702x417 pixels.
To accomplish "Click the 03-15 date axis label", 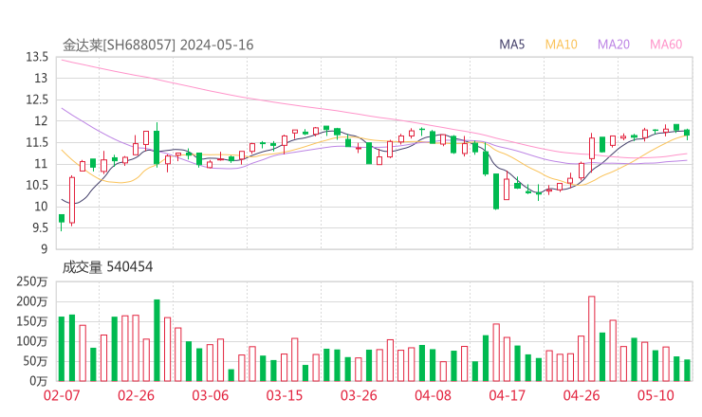I will 285,395.
